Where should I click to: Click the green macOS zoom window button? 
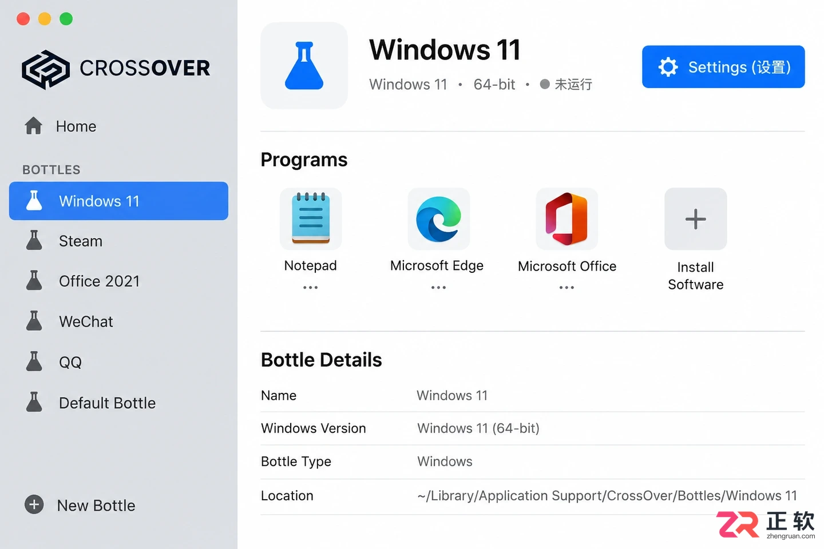[66, 19]
